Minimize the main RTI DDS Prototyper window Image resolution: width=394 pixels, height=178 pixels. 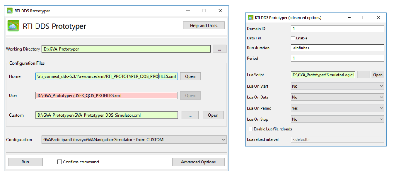coord(188,11)
